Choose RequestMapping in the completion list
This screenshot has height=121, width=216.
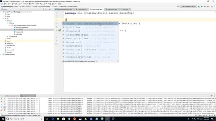tap(90, 35)
